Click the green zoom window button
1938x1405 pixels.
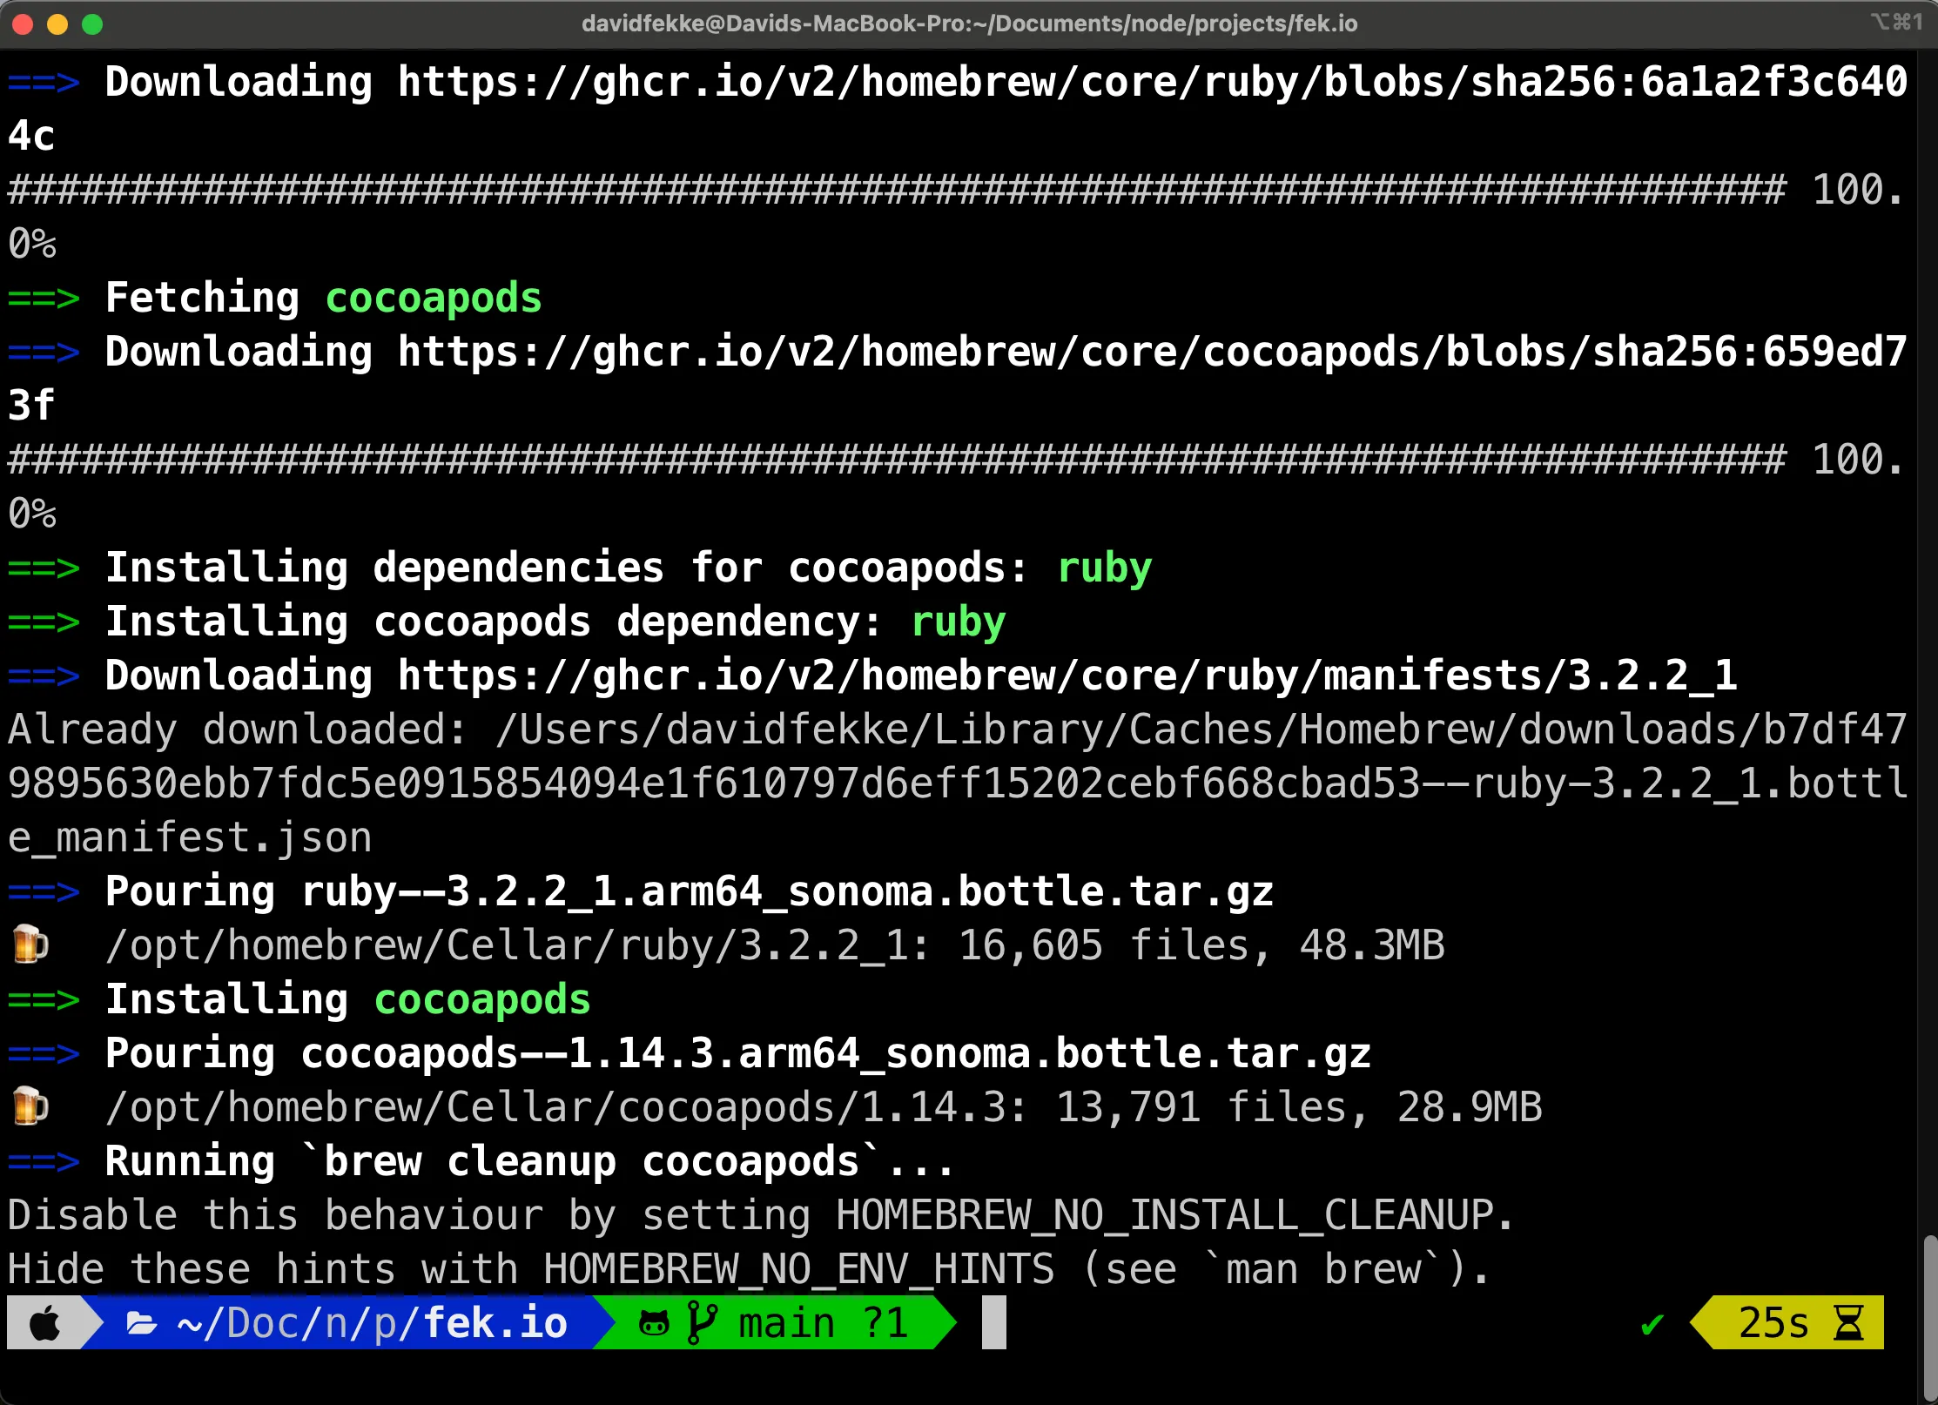(92, 24)
